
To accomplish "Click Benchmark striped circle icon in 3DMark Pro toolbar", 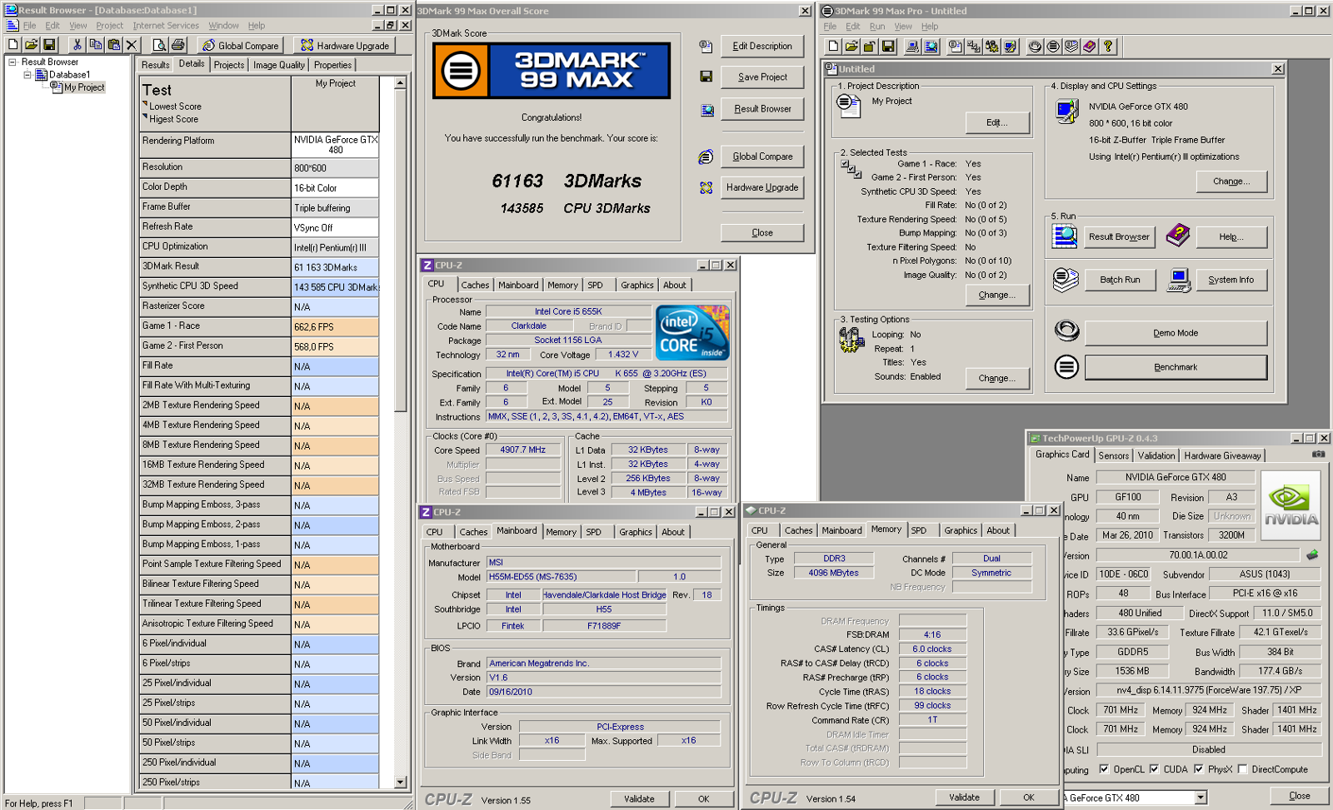I will [1053, 47].
